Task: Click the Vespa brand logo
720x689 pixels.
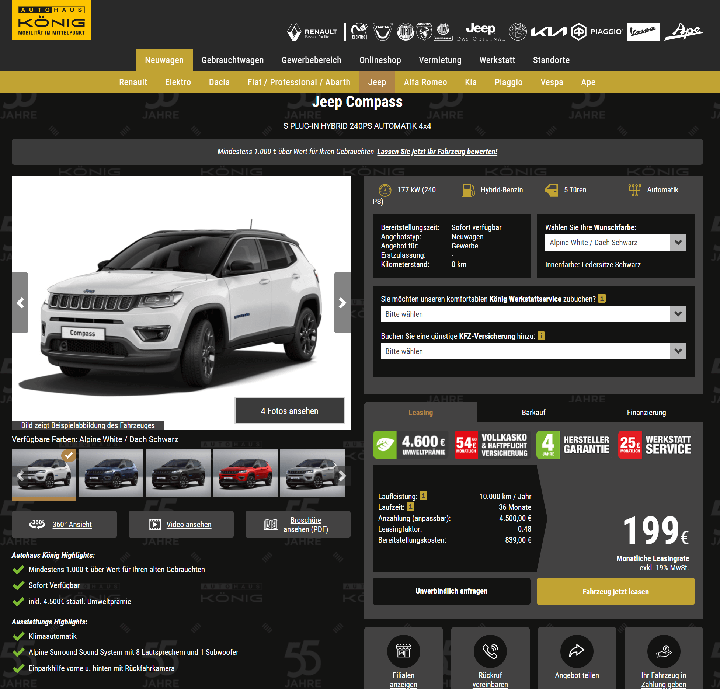Action: pyautogui.click(x=643, y=32)
